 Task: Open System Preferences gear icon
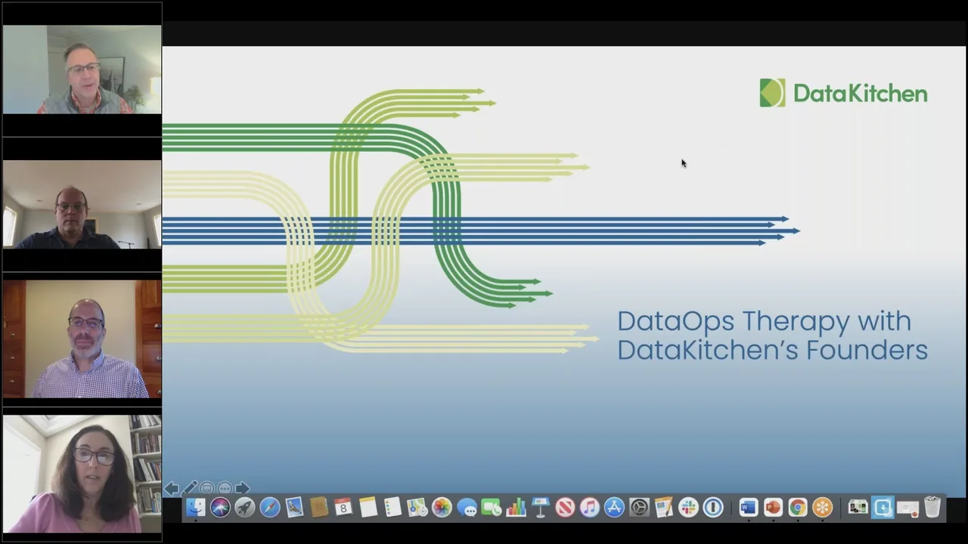[x=639, y=508]
